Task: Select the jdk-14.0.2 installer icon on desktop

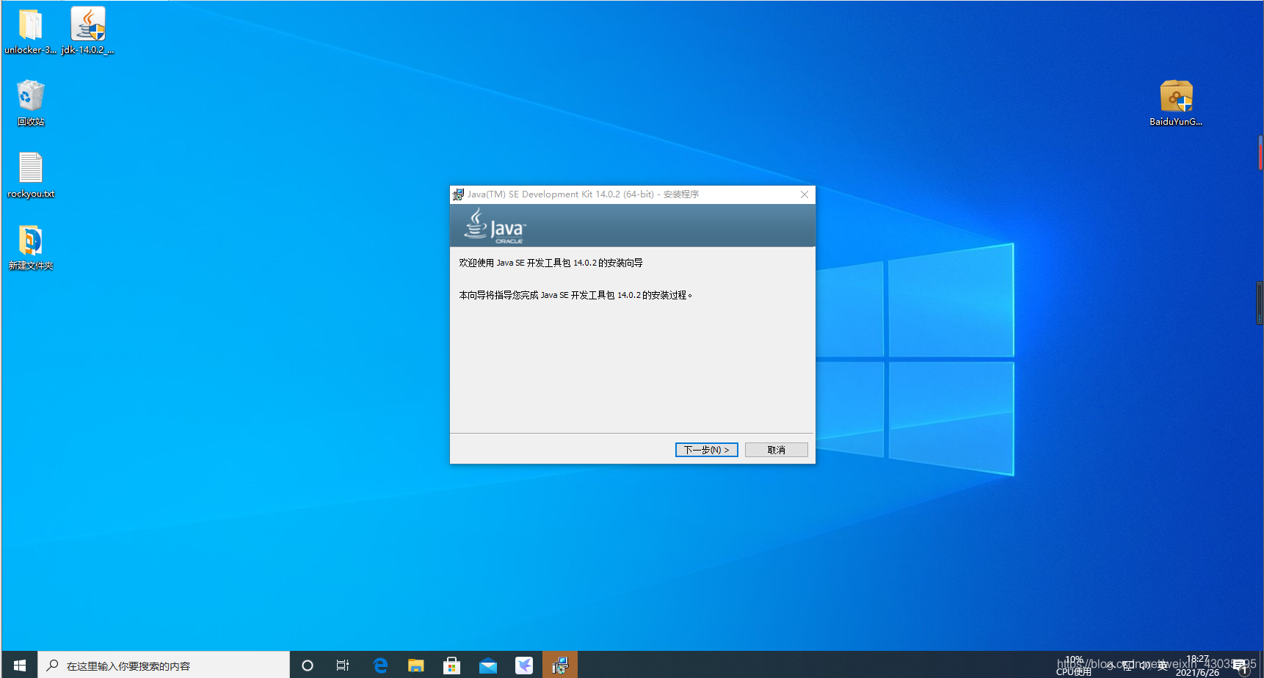Action: click(87, 32)
